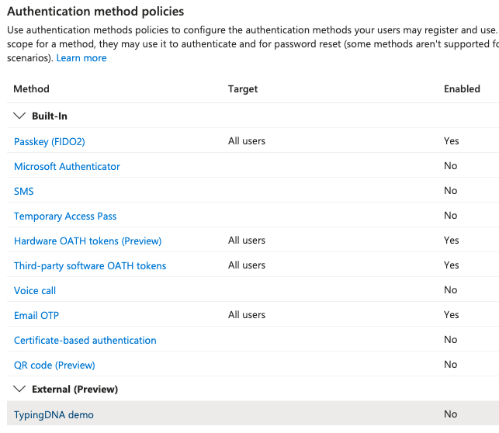Open QR code (Preview) method policy
The width and height of the screenshot is (499, 433).
[54, 365]
